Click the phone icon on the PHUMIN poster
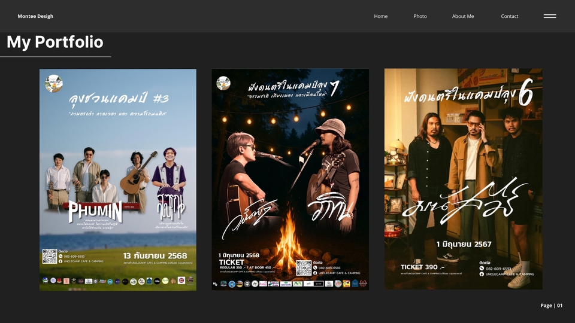This screenshot has height=323, width=575. [61, 256]
